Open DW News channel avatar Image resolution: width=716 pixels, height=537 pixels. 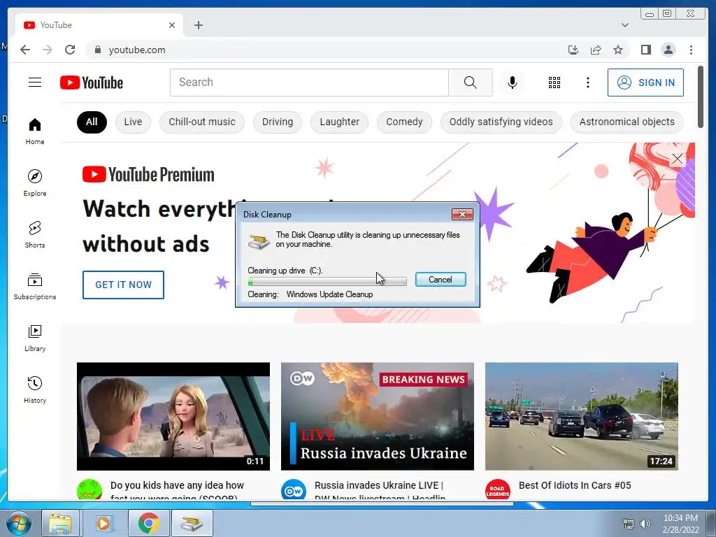click(x=293, y=490)
